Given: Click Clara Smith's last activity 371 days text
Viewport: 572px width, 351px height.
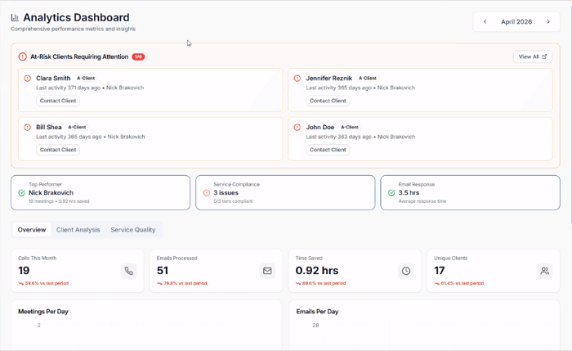Looking at the screenshot, I should 68,88.
